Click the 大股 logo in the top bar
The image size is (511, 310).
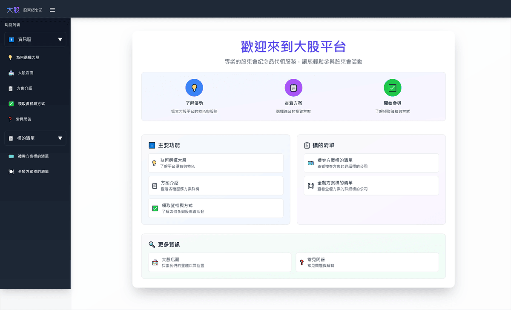(x=12, y=9)
